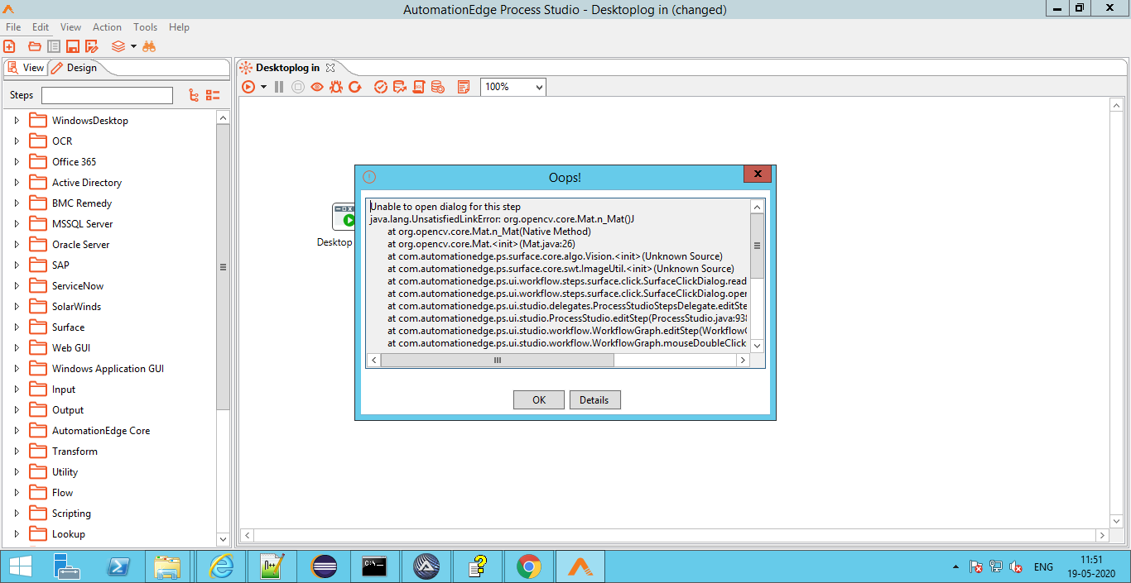1131x583 pixels.
Task: Open the Command Prompt taskbar icon
Action: pyautogui.click(x=374, y=566)
